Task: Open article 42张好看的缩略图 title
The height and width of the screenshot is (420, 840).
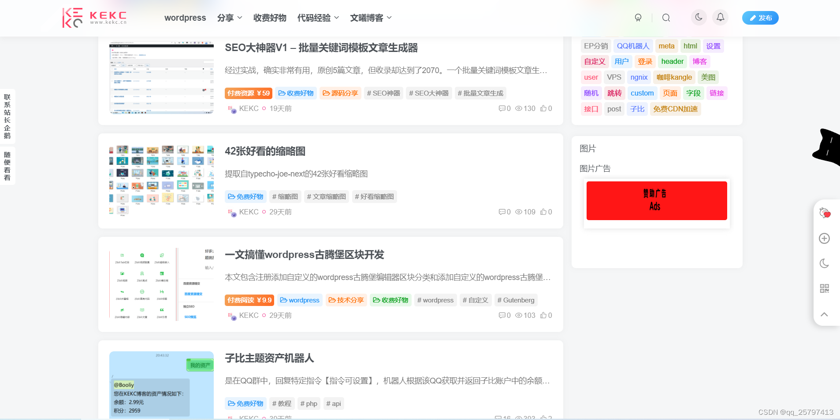Action: [x=265, y=151]
